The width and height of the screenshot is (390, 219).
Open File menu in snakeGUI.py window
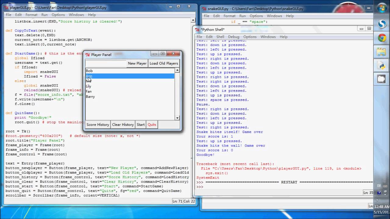[x=207, y=16]
